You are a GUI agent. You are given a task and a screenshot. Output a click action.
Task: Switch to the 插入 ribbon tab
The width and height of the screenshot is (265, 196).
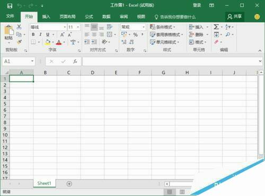click(x=46, y=17)
